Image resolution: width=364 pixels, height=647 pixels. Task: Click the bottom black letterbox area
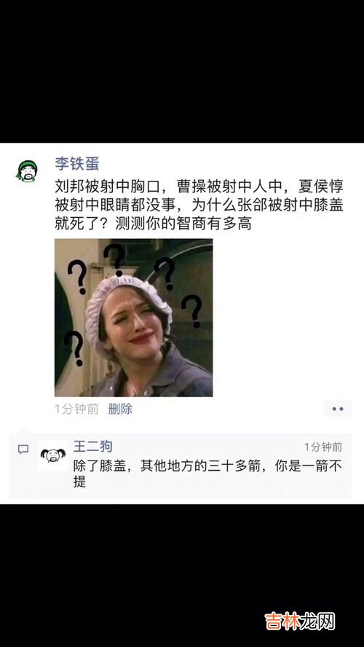coord(182,576)
